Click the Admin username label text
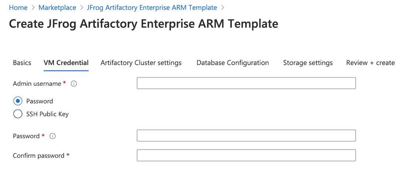Image resolution: width=402 pixels, height=186 pixels. [37, 84]
